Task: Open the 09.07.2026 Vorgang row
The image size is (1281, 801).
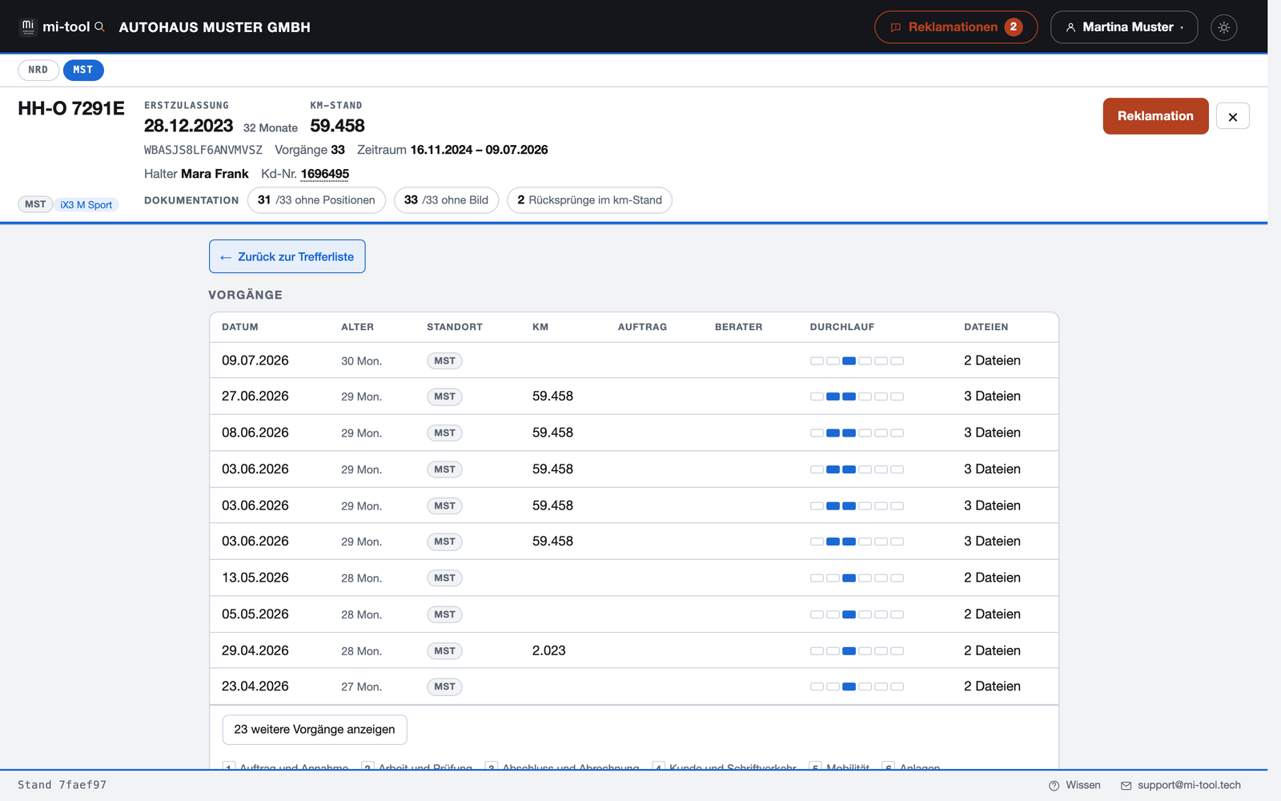Action: pyautogui.click(x=633, y=360)
